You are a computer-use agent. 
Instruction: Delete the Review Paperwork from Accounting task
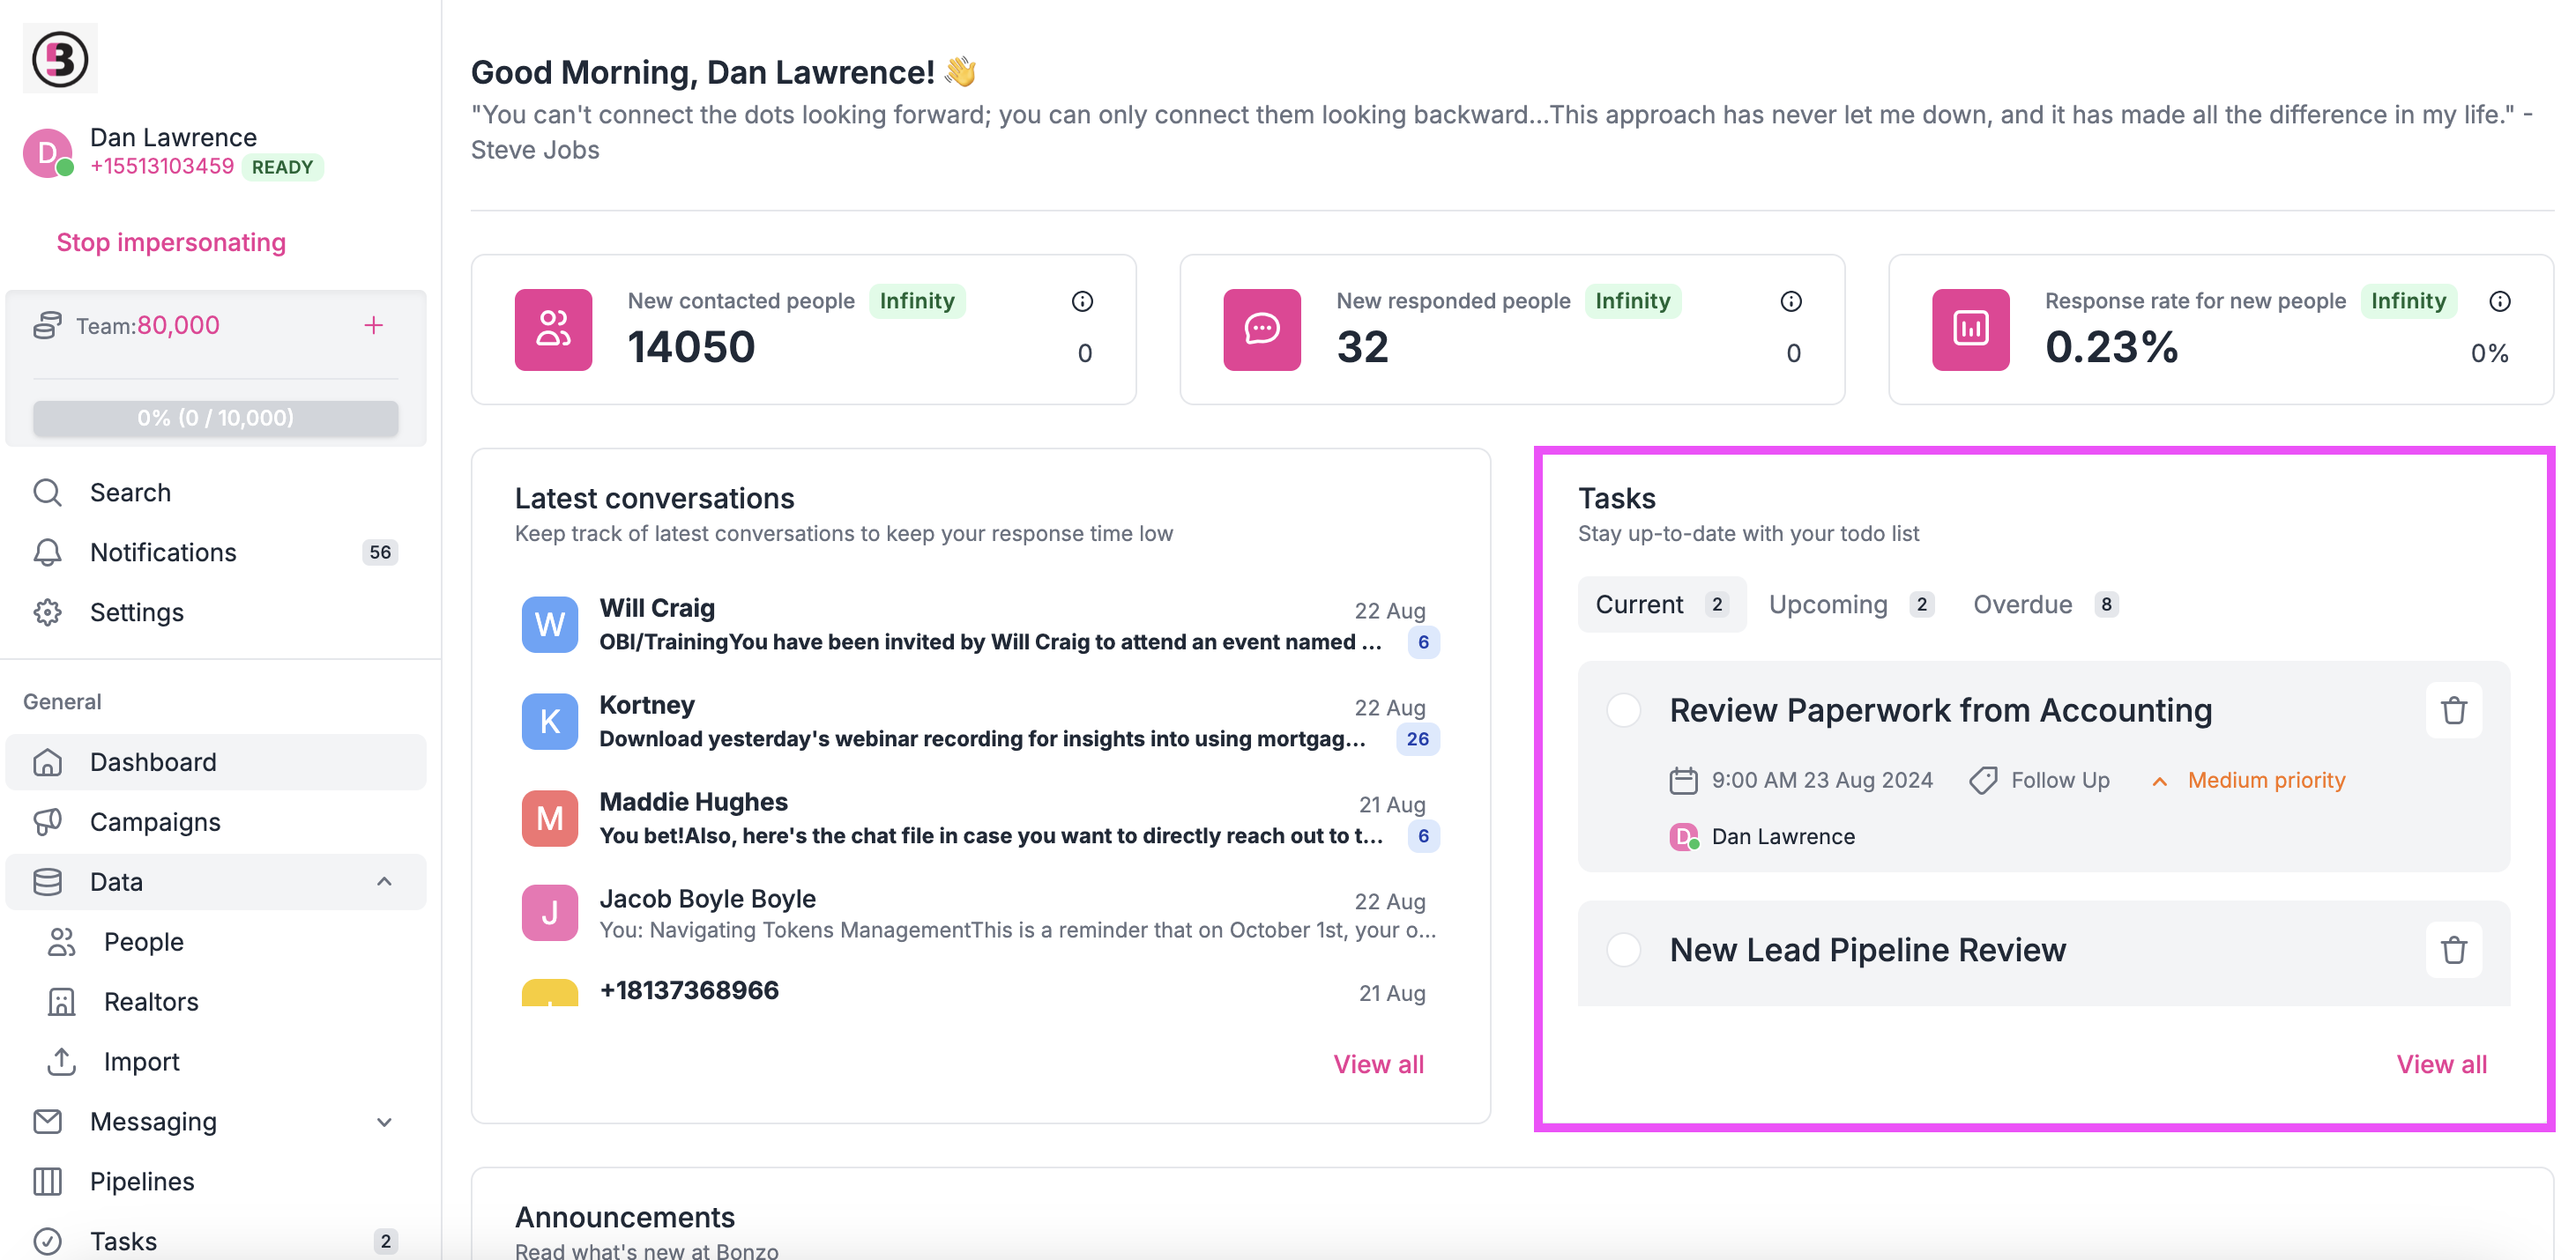[2454, 710]
